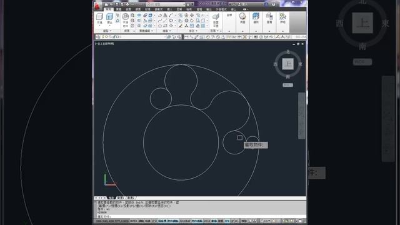
Task: Select the Spline tool in Draw panel
Action: tap(160, 21)
